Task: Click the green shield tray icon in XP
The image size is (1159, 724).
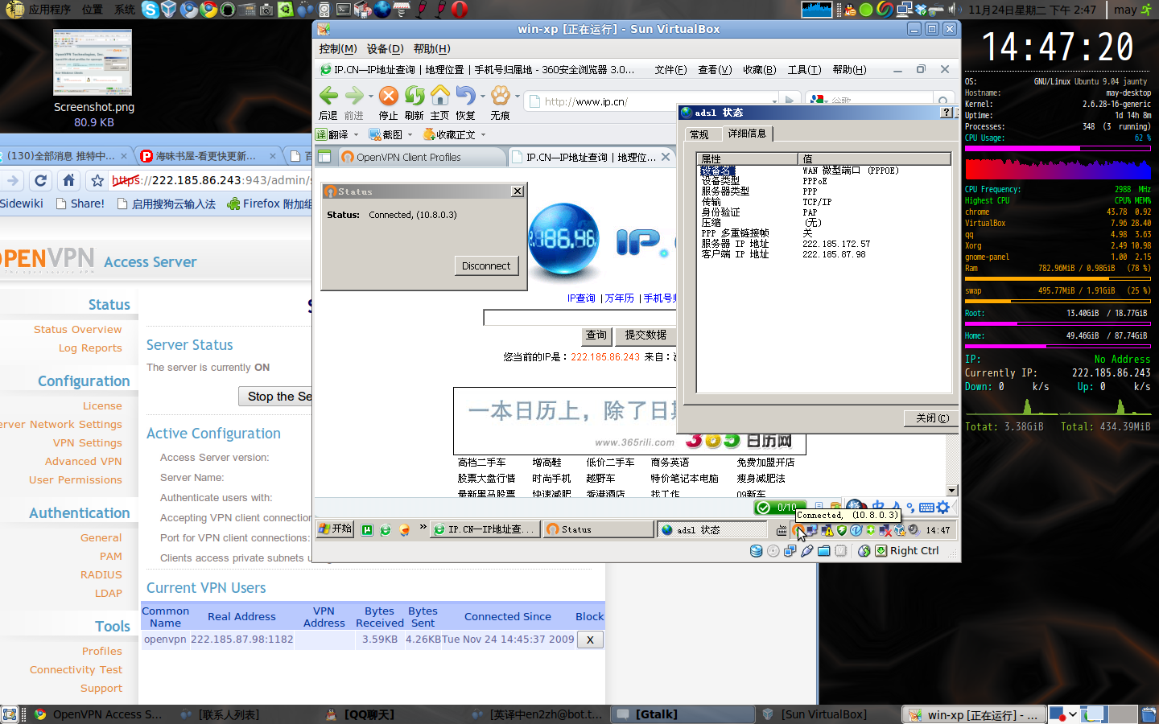Action: pyautogui.click(x=842, y=530)
